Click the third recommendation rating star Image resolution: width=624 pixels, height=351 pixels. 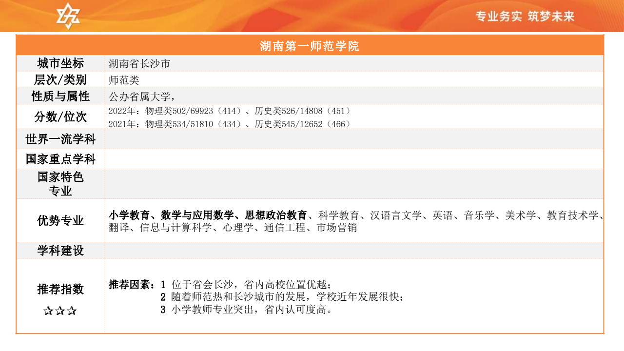tap(72, 311)
